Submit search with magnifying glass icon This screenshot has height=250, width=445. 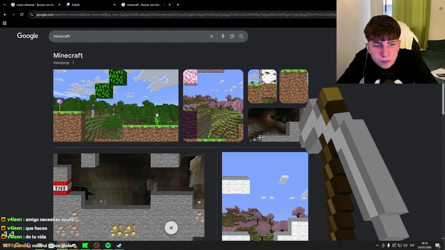click(241, 36)
